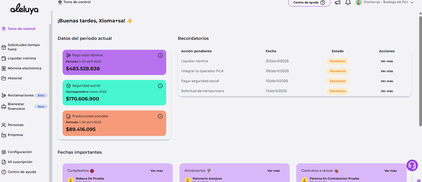This screenshot has height=182, width=422.
Task: Click the amount $483.528.838
Action: [83, 69]
